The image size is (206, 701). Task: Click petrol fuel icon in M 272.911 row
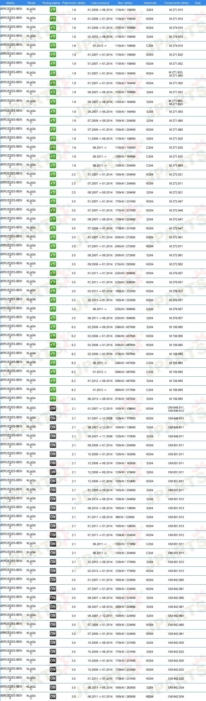53,183
